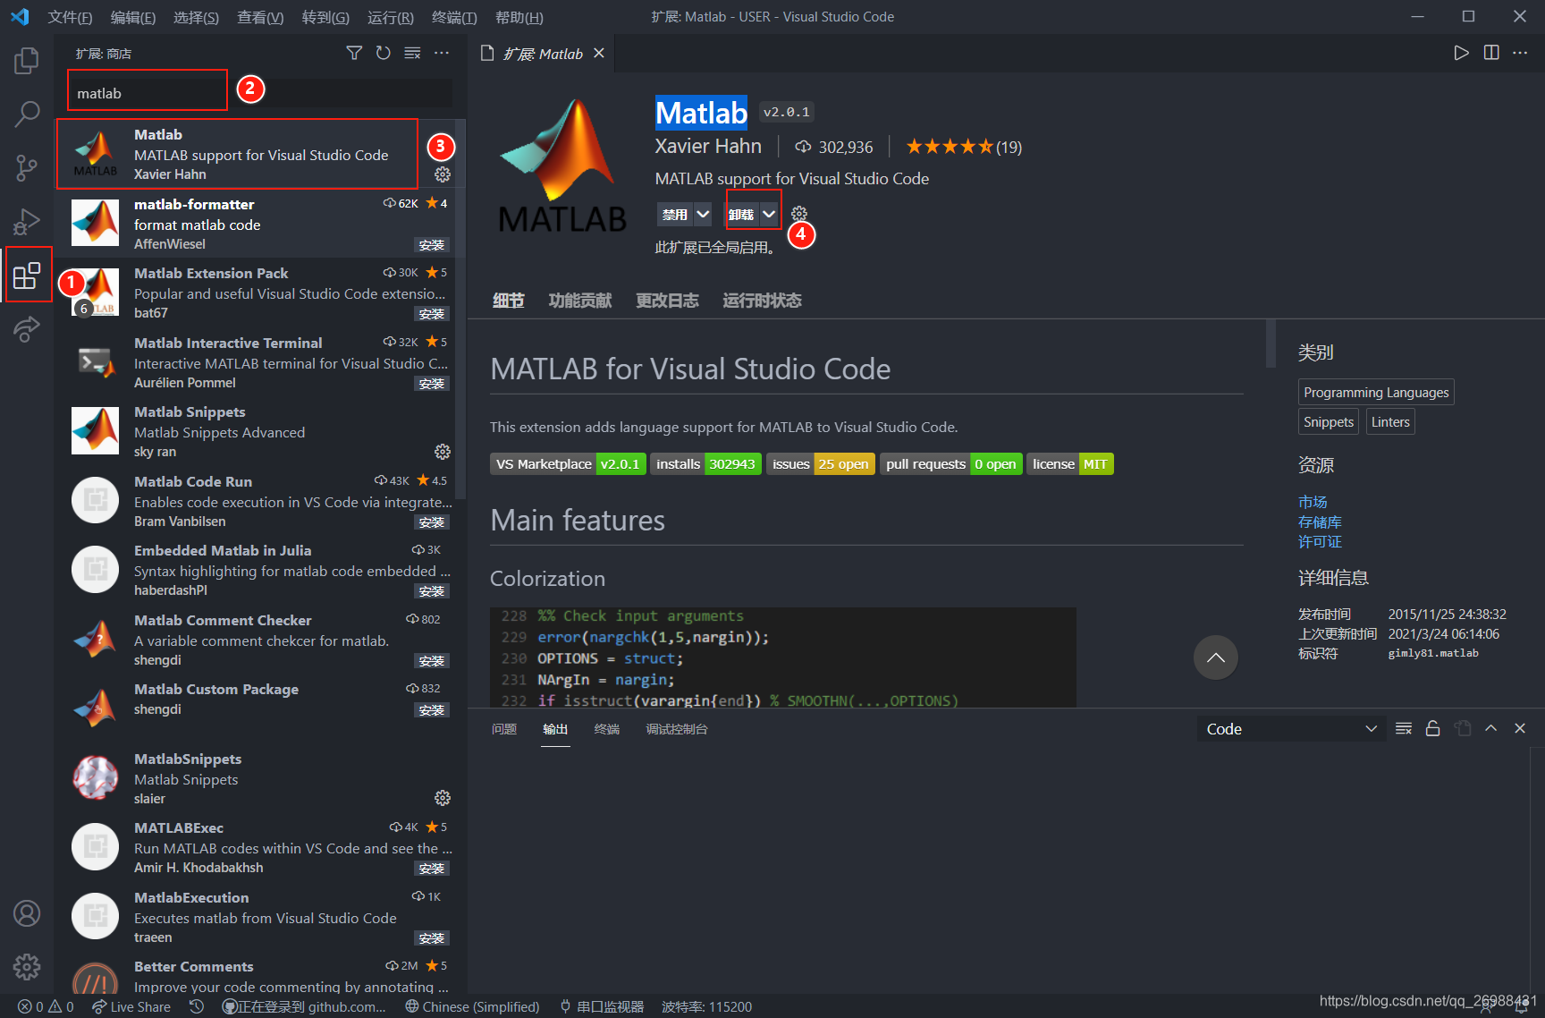Open the Manage gear in the activity bar

27,966
